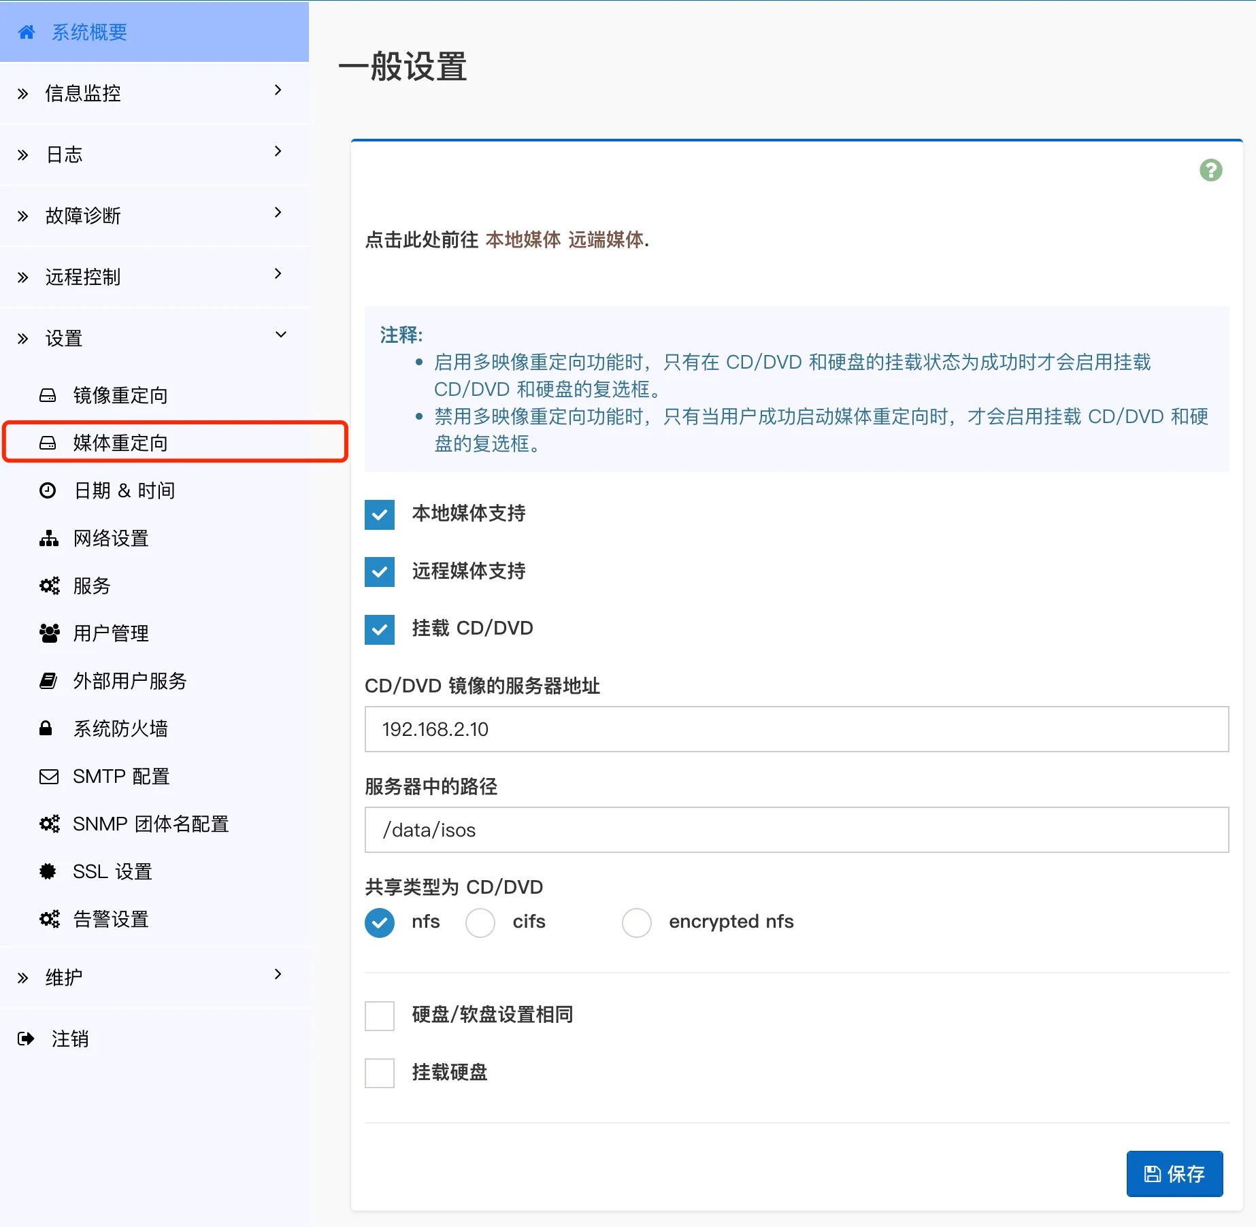Screen dimensions: 1256x1227
Task: Click the home icon beside 系统概要
Action: pos(27,32)
